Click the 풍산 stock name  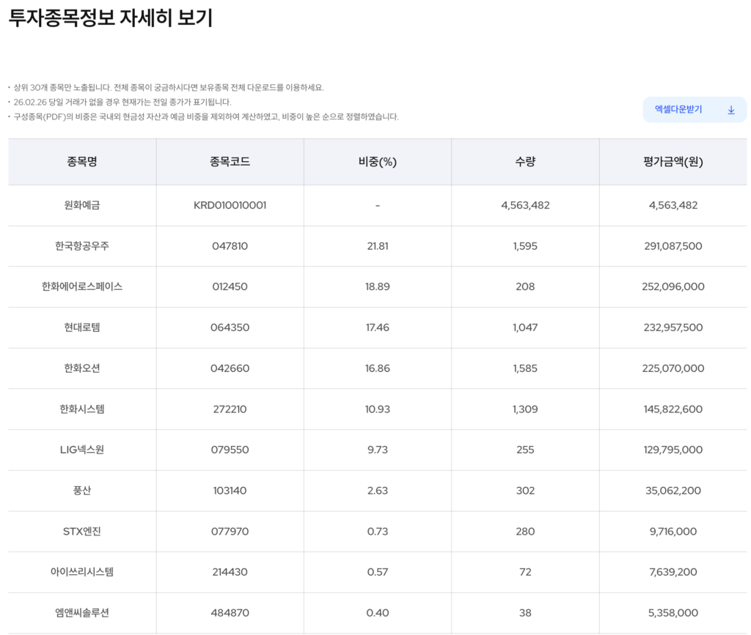82,491
